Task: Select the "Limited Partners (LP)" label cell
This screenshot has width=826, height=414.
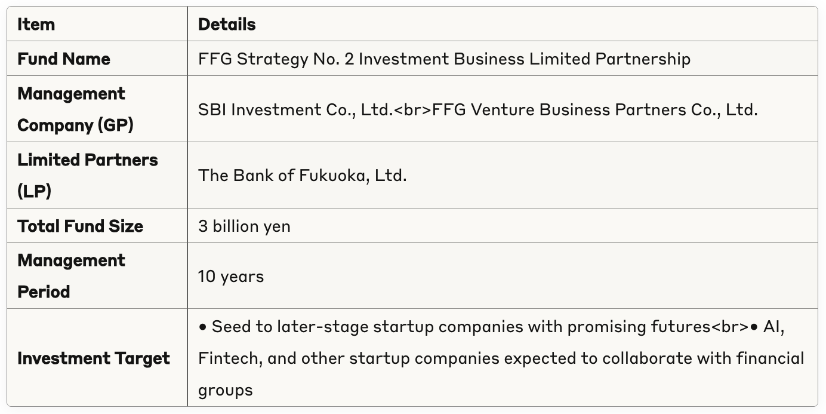Action: pyautogui.click(x=87, y=176)
